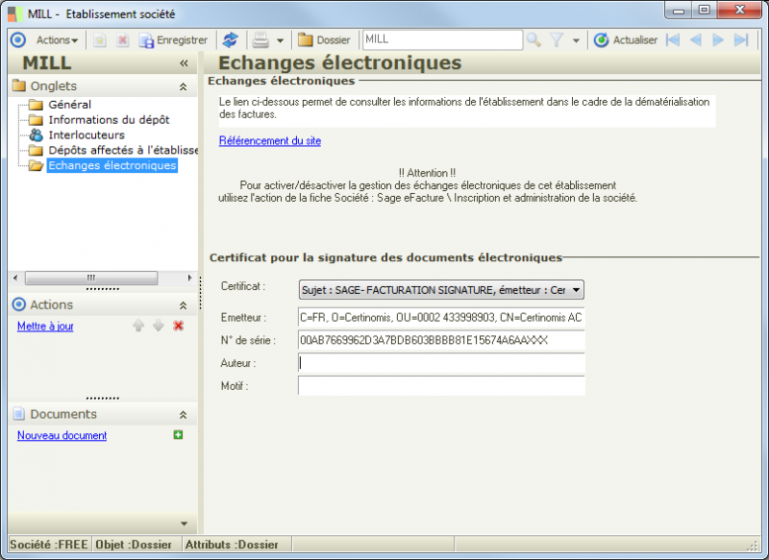
Task: Click inside the Auteur input field
Action: (442, 363)
